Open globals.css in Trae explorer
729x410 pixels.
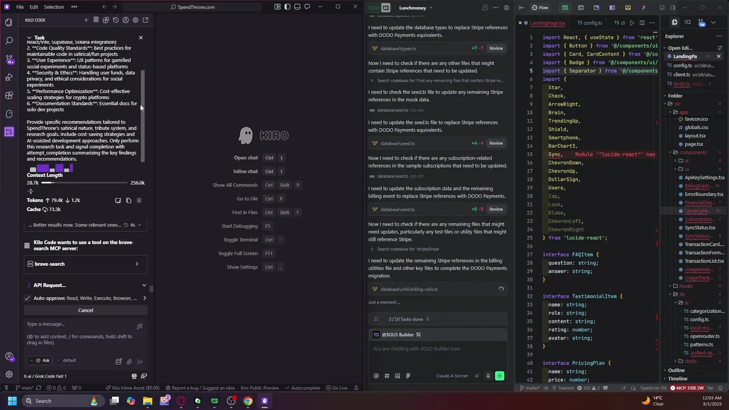point(696,128)
